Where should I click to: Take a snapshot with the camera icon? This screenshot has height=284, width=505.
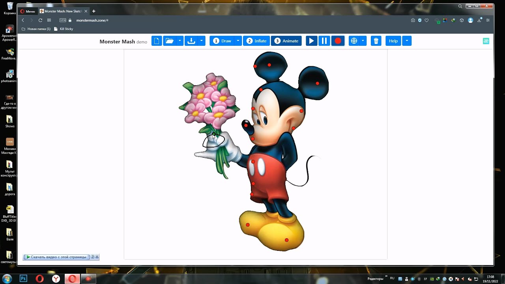pos(413,20)
